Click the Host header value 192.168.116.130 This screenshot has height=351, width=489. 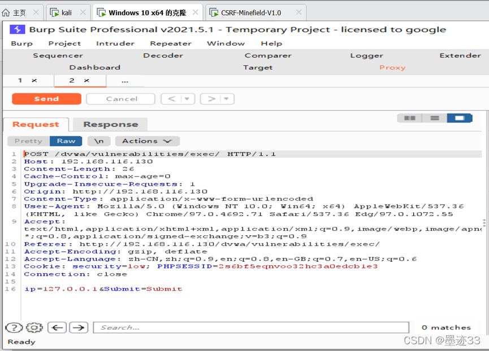[x=107, y=161]
